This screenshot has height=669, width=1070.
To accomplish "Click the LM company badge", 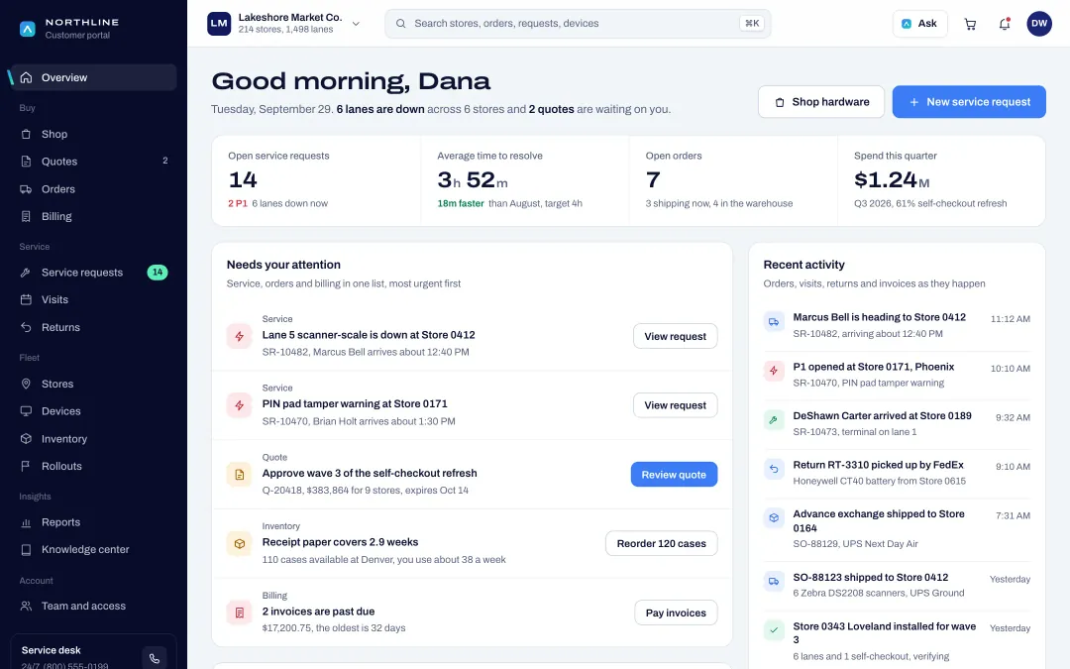I will coord(219,24).
